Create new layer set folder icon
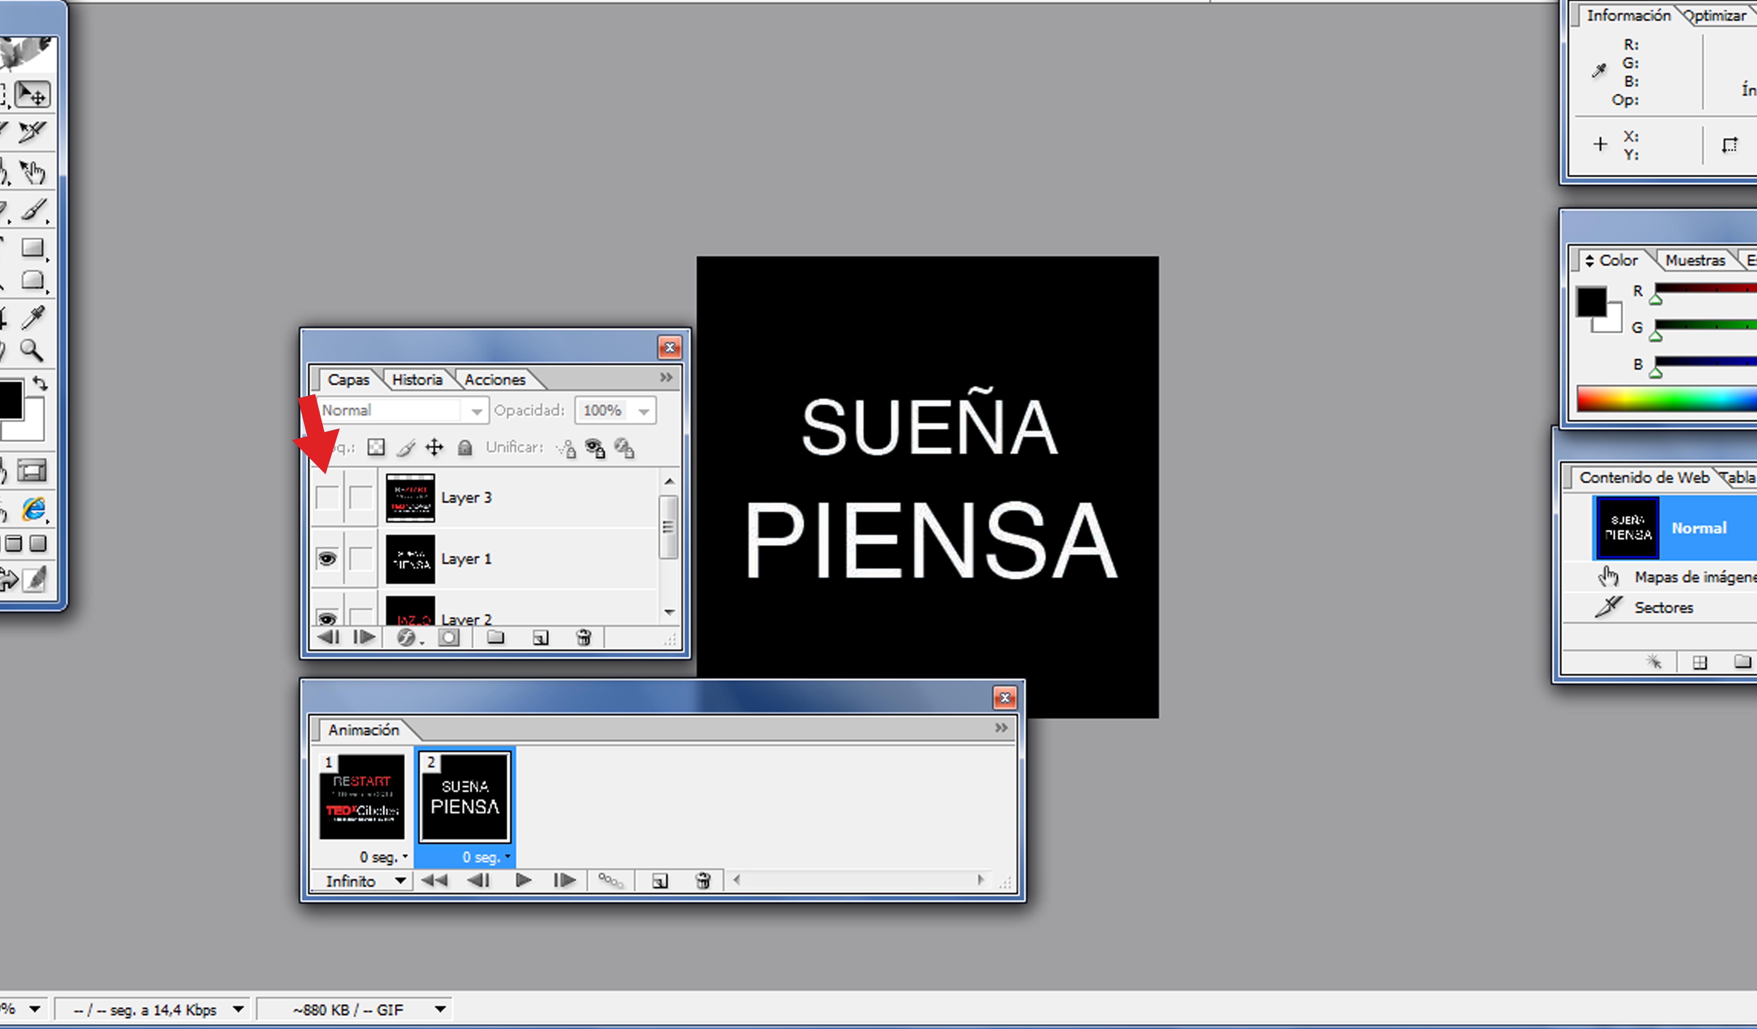 [495, 637]
